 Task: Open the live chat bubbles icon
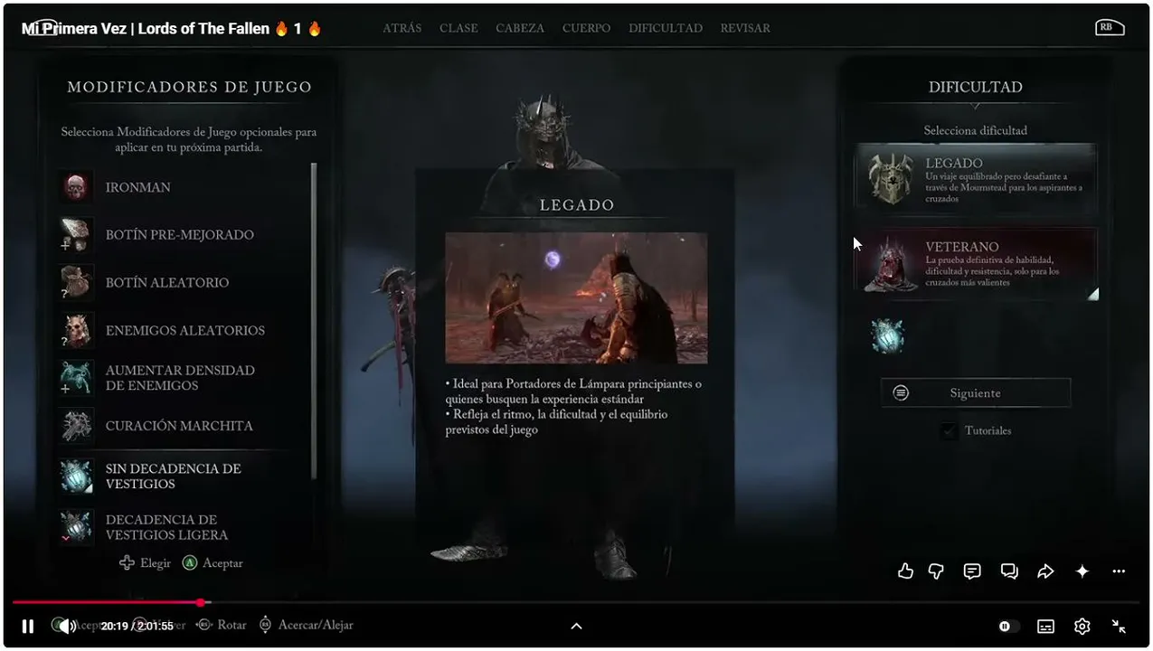point(1009,571)
